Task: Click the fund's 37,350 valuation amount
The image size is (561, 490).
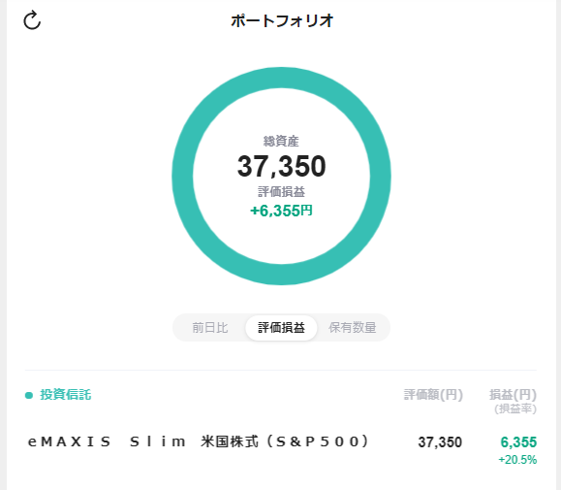Action: (x=440, y=442)
